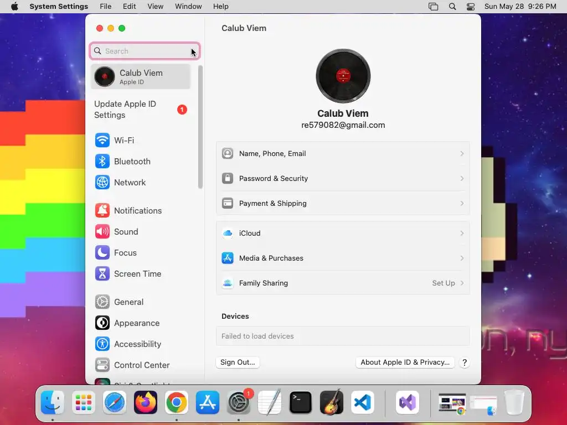Select the Network globe icon

point(102,183)
